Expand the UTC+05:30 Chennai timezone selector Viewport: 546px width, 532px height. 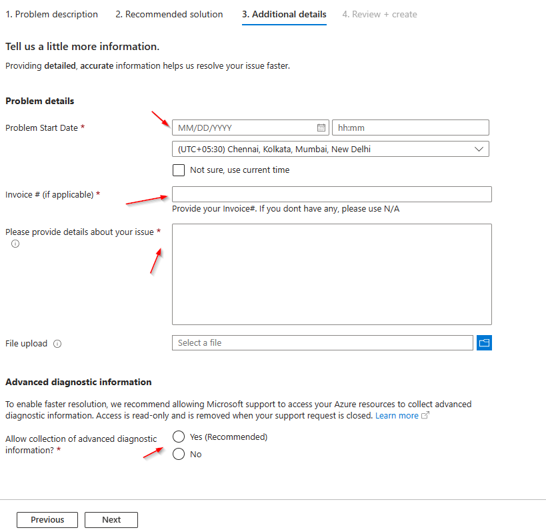[479, 148]
